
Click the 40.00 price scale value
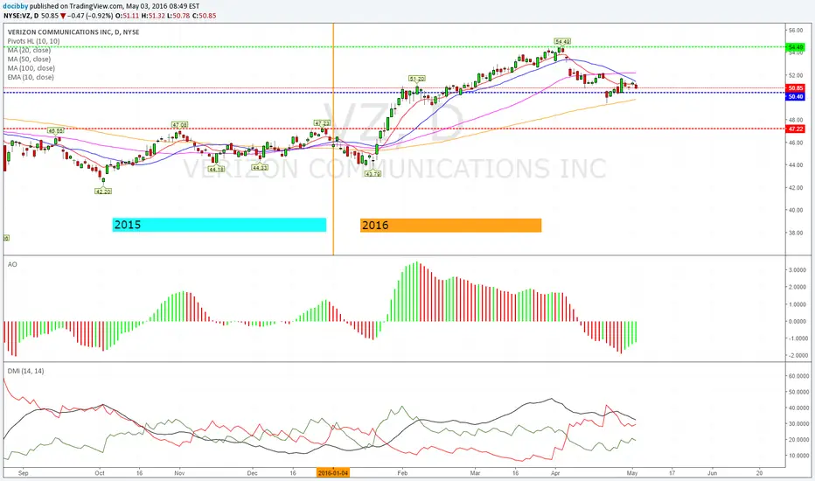(796, 210)
